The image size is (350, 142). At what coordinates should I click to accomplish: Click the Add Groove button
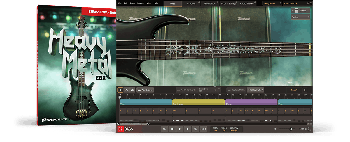145,90
